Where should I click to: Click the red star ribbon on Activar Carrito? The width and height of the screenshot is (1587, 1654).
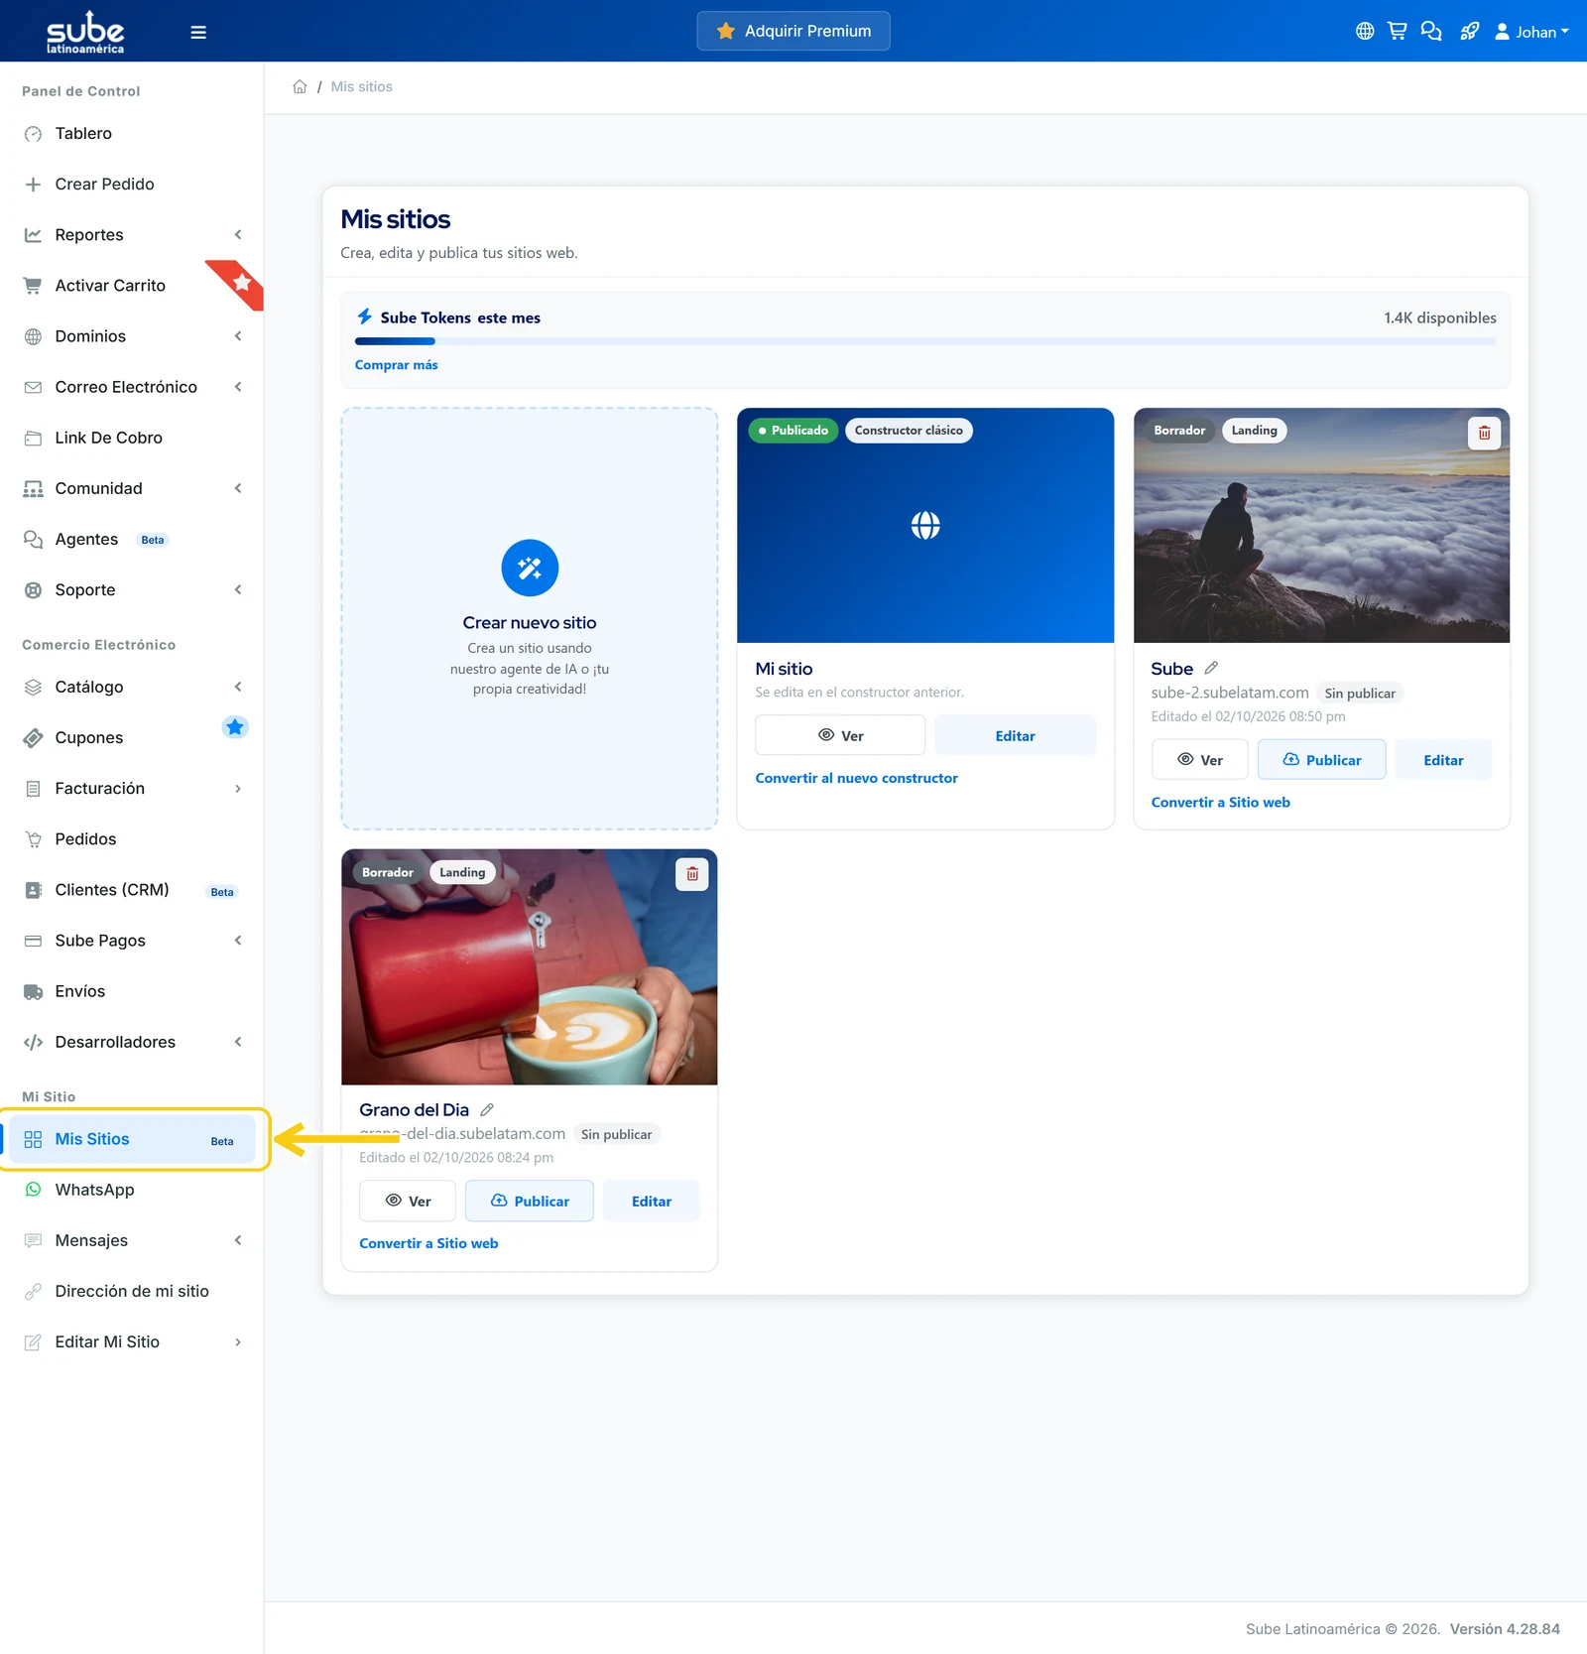pos(238,284)
